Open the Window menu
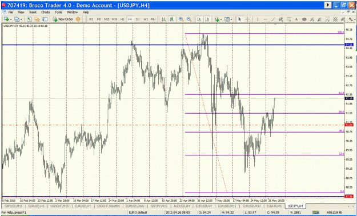Viewport: 357px width, 216px height. pyautogui.click(x=72, y=12)
